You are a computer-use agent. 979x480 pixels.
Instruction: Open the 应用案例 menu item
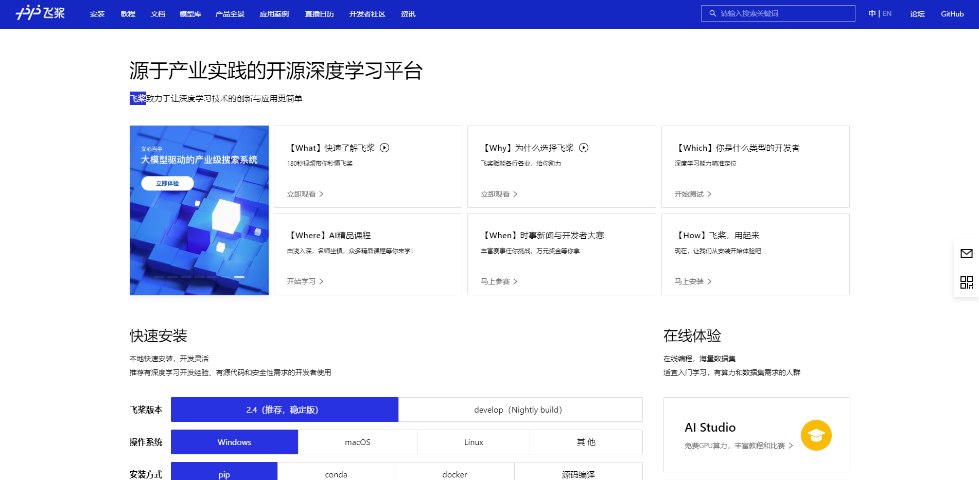[x=274, y=14]
